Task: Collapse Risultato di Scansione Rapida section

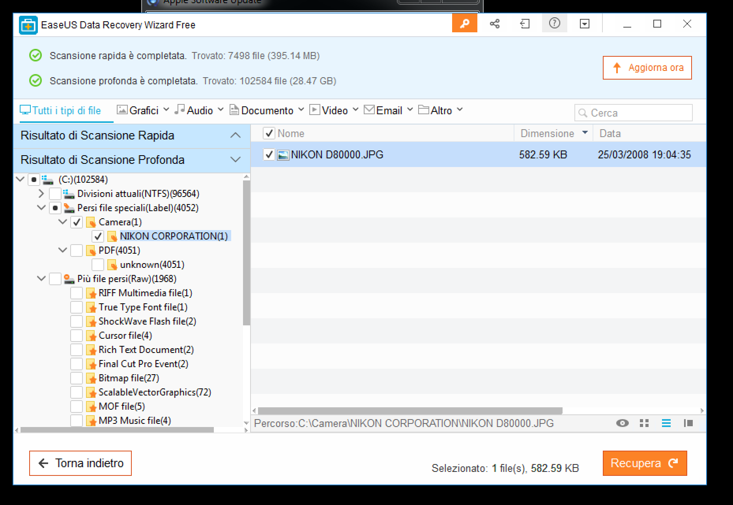Action: (236, 136)
